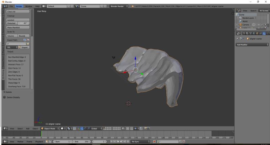The height and width of the screenshot is (145, 270).
Task: Open the info editor type selector
Action: click(5, 6)
